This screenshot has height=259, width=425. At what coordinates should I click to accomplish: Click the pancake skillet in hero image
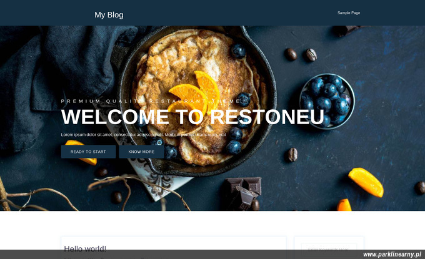pyautogui.click(x=197, y=100)
